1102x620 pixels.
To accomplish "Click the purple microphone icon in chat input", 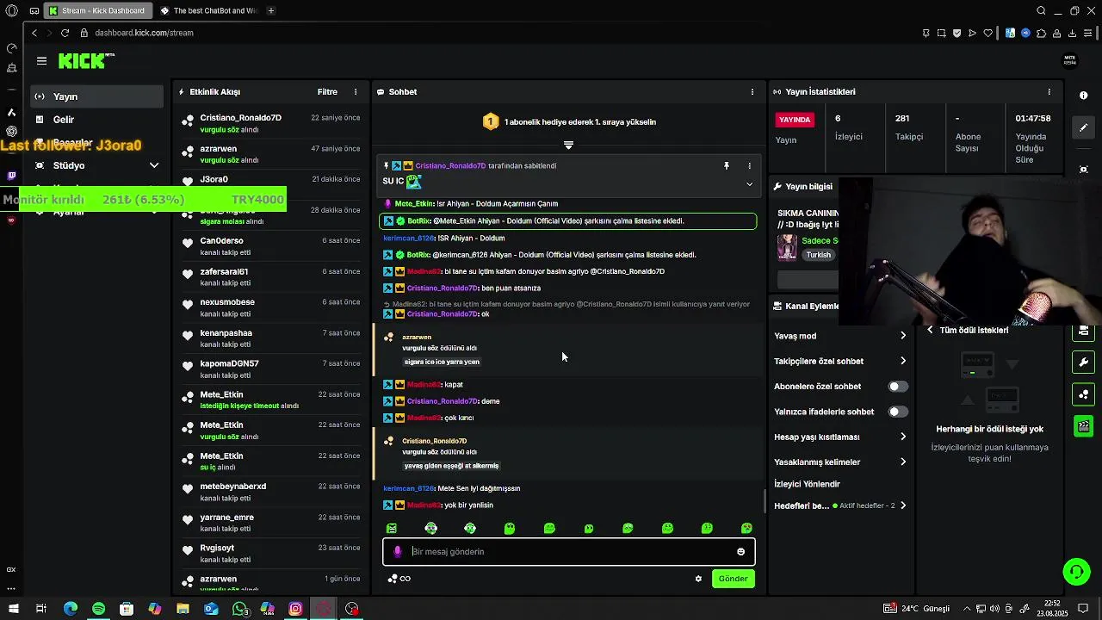I will (x=397, y=552).
